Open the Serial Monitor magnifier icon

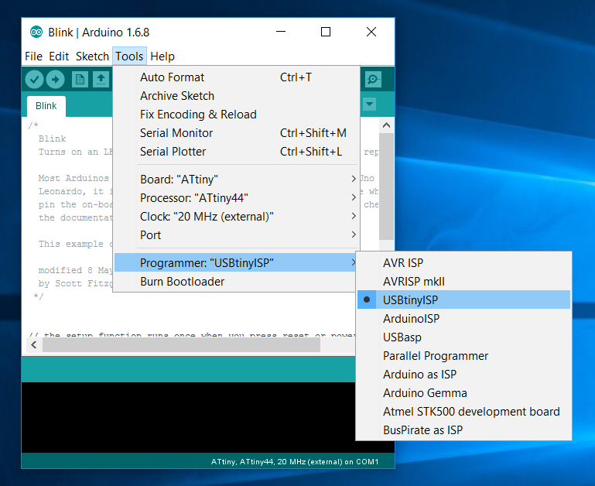tap(373, 79)
